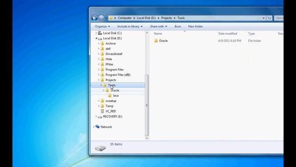Sort by Date modified column header

(228, 33)
